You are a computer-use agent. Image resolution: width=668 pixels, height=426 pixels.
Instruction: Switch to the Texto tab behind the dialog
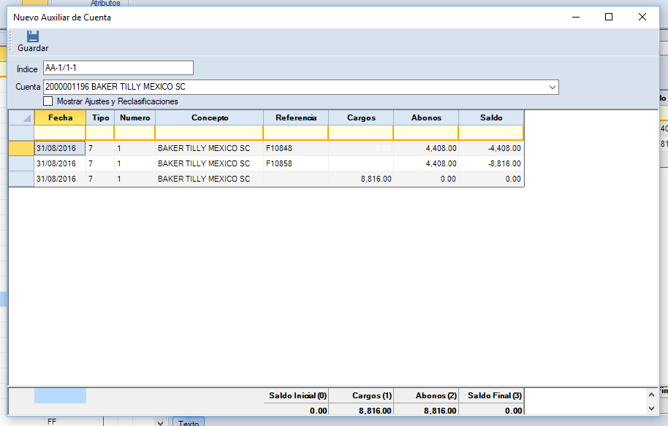(189, 422)
